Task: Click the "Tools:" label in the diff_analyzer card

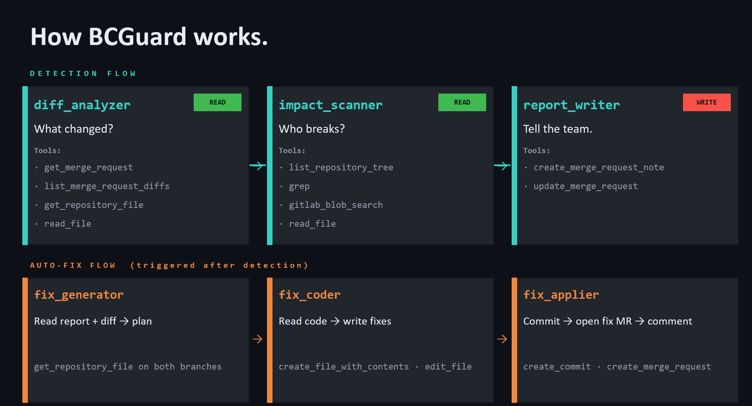Action: (x=47, y=151)
